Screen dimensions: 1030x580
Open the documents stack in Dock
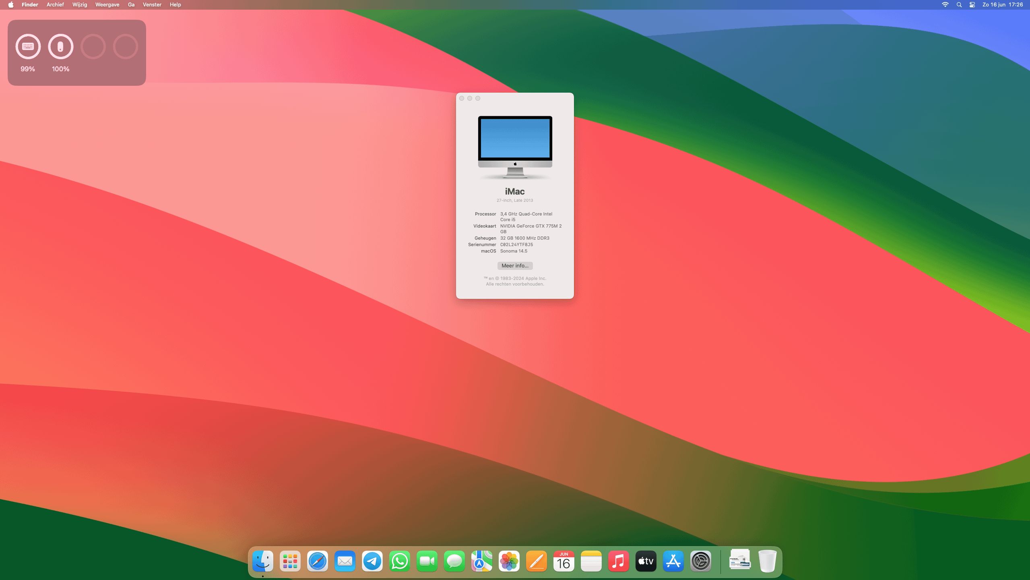pyautogui.click(x=740, y=560)
